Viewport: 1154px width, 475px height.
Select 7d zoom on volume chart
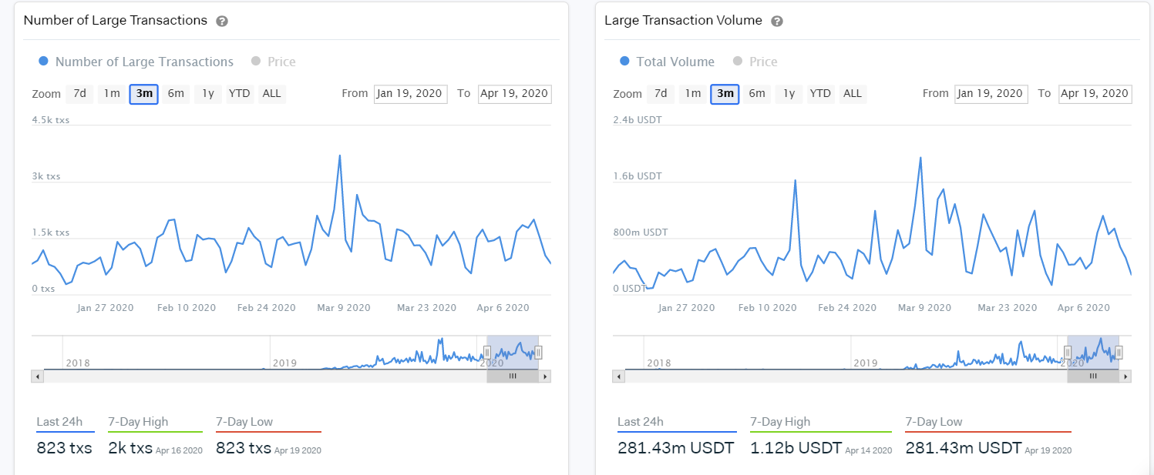pyautogui.click(x=661, y=94)
